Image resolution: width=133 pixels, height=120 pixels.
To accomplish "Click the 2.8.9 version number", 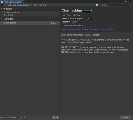I will (x=54, y=23).
